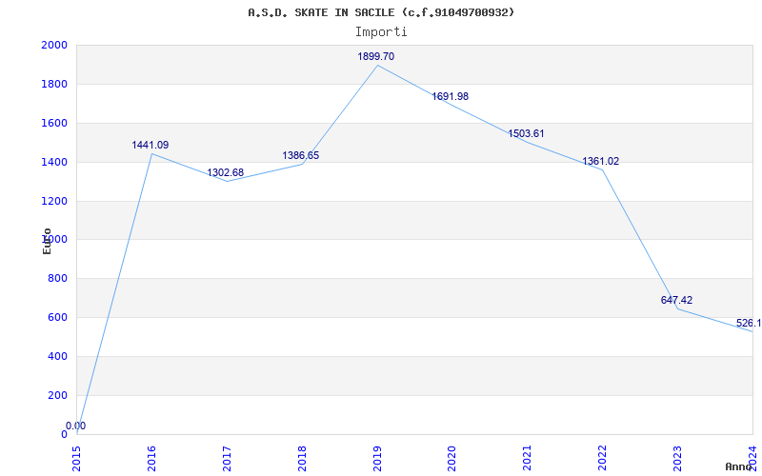Click x-axis year 2018
762x476 pixels.
(x=302, y=458)
